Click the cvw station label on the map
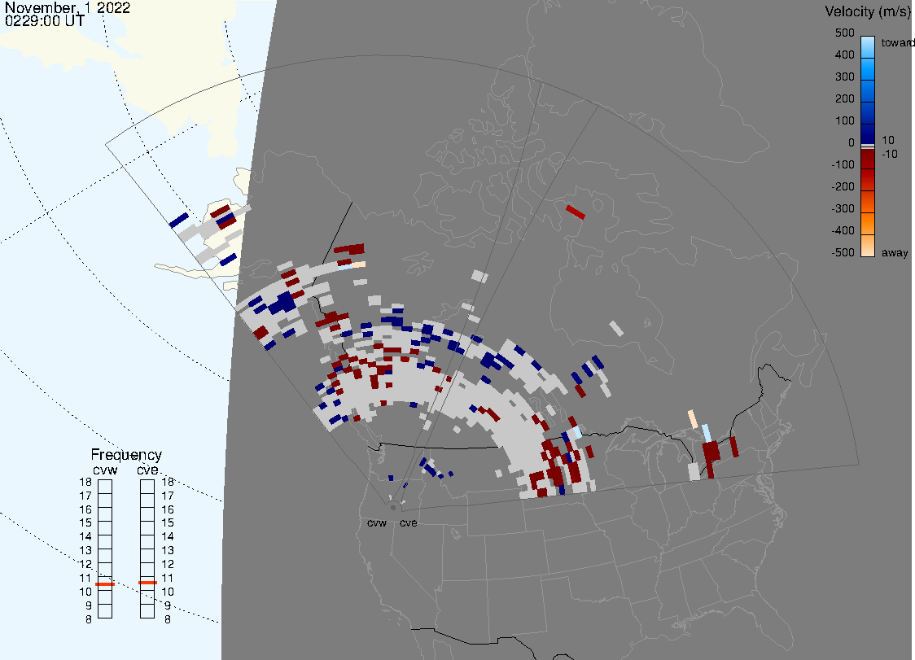Image resolution: width=915 pixels, height=660 pixels. pyautogui.click(x=377, y=523)
